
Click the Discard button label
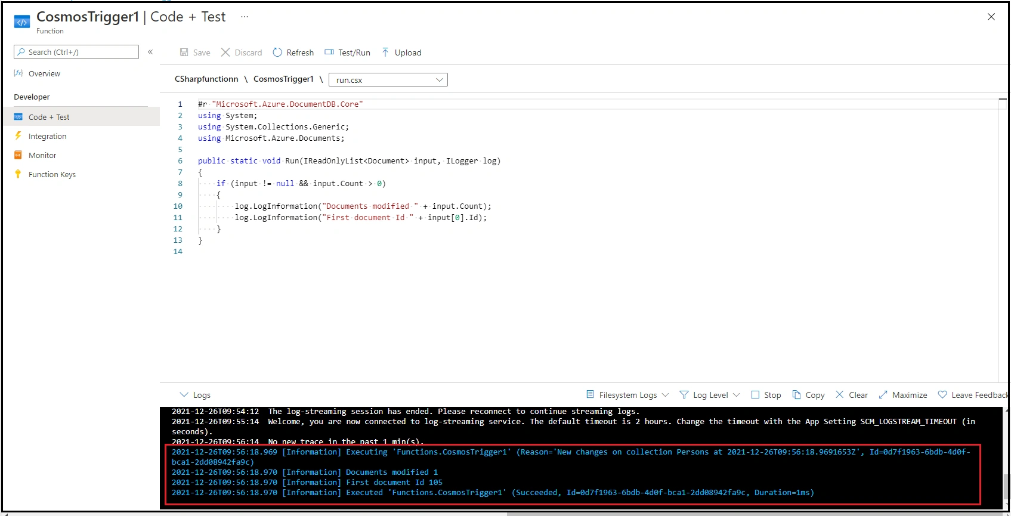coord(248,52)
